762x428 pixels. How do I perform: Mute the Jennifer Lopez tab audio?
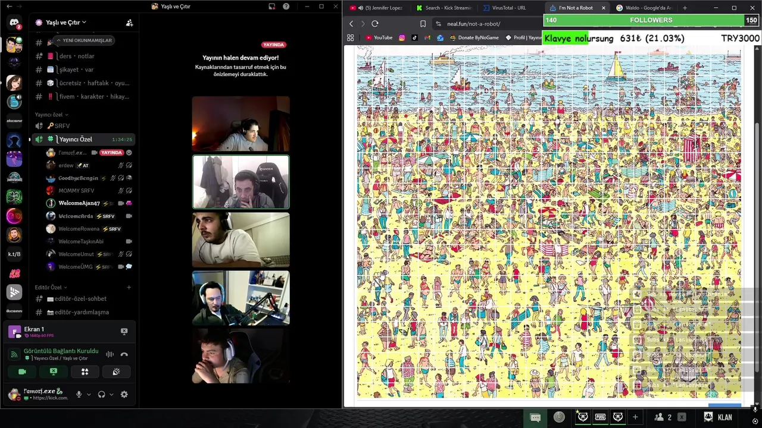click(360, 8)
